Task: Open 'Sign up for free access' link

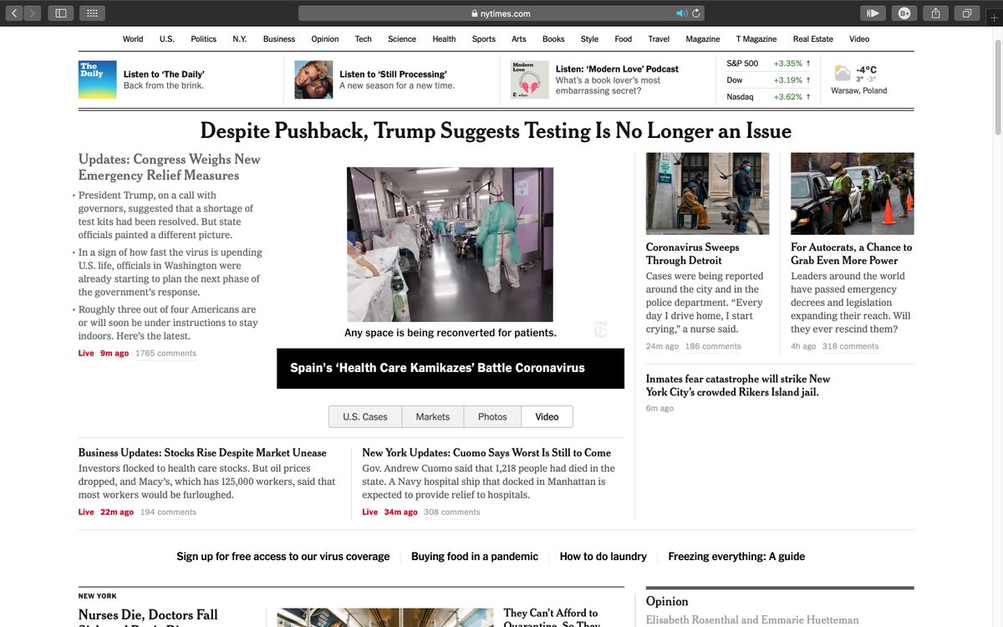Action: tap(283, 556)
